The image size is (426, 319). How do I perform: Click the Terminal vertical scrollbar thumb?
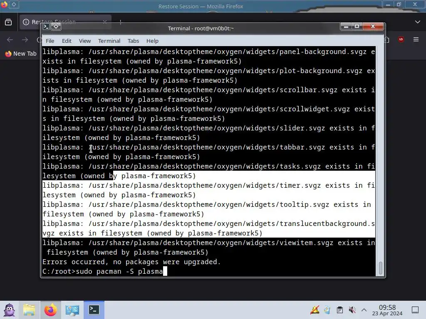pyautogui.click(x=381, y=268)
